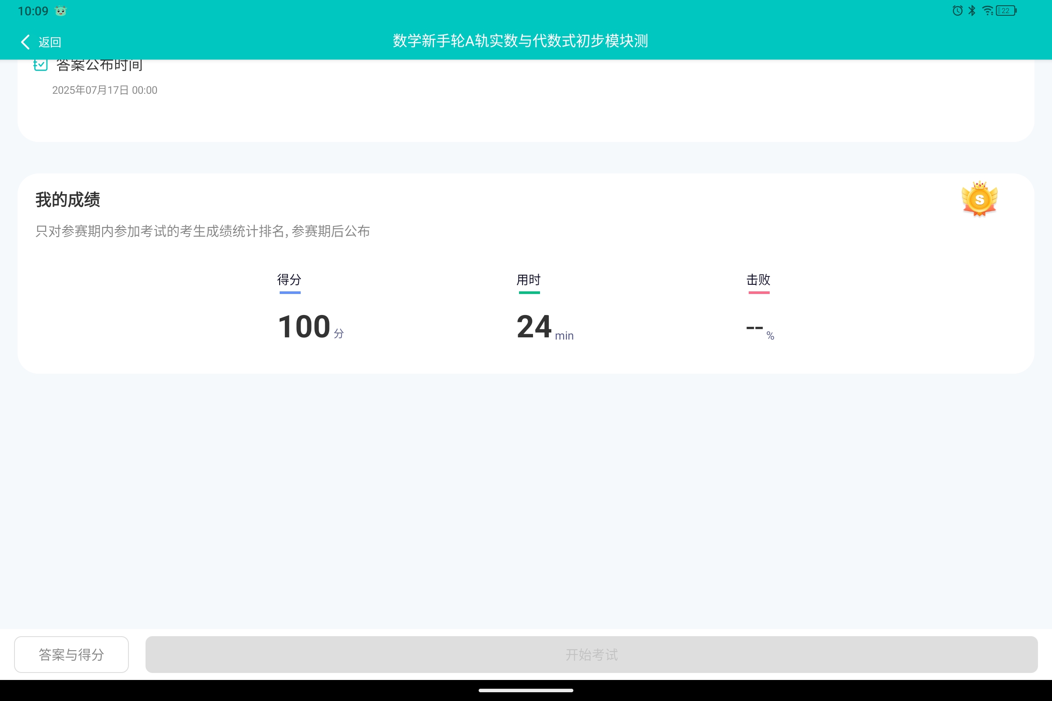
Task: Tap the calendar check icon beside 答案公布时间
Action: (40, 65)
